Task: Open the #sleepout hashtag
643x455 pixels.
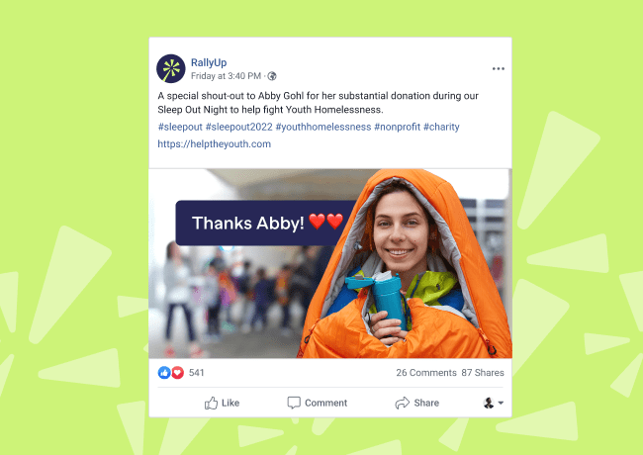Action: point(180,127)
